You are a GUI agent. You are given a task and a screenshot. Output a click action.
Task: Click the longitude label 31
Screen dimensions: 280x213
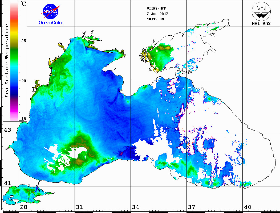[x=79, y=207]
